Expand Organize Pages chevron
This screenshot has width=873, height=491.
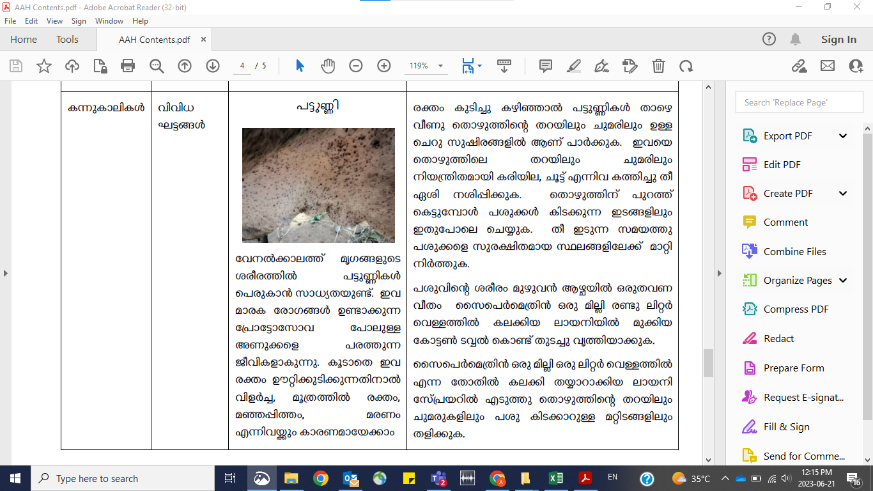[843, 280]
